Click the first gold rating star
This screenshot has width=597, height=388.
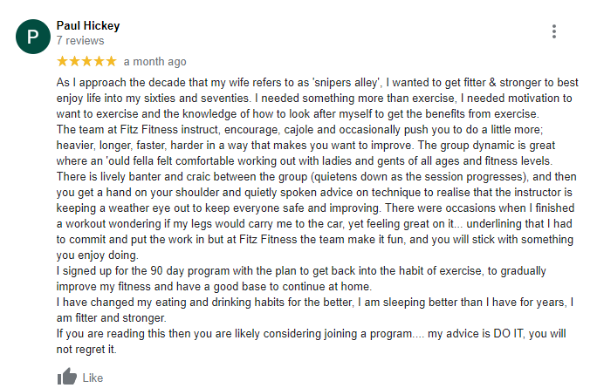point(62,61)
